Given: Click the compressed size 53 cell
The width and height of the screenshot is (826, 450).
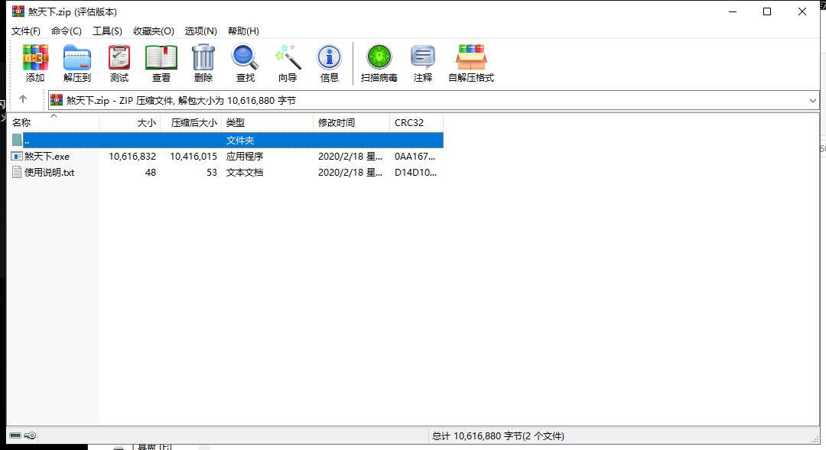Looking at the screenshot, I should pos(212,172).
